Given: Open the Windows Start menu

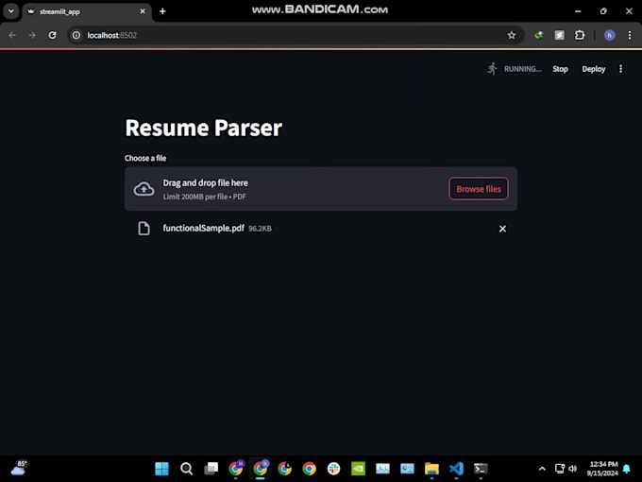Looking at the screenshot, I should coord(161,468).
